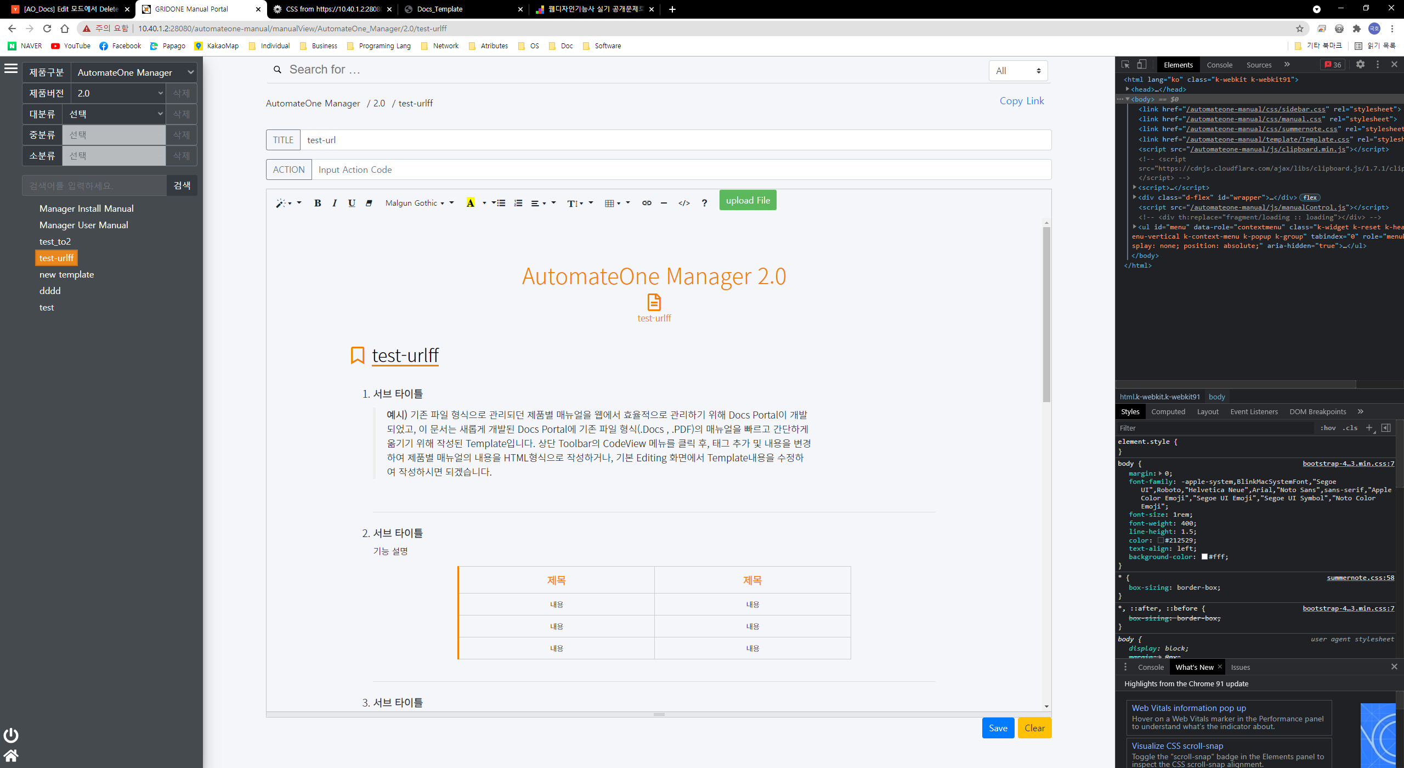The height and width of the screenshot is (768, 1404).
Task: Expand the All search filter dropdown
Action: click(x=1018, y=71)
